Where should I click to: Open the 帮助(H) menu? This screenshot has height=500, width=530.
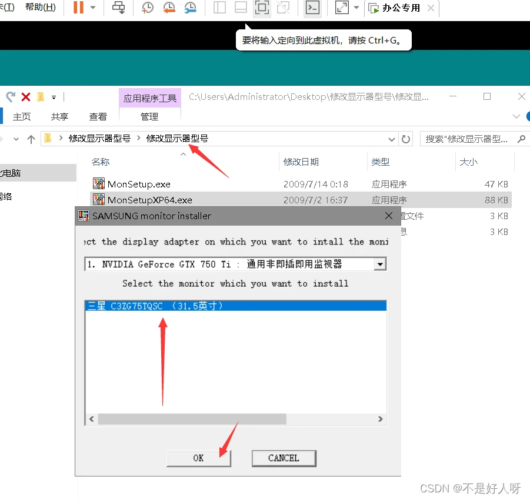[41, 7]
